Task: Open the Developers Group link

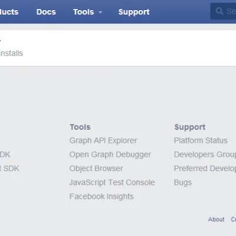Action: coord(205,155)
